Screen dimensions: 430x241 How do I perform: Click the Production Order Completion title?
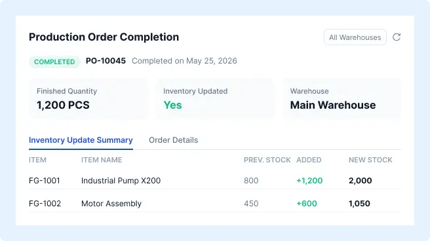[x=104, y=37]
